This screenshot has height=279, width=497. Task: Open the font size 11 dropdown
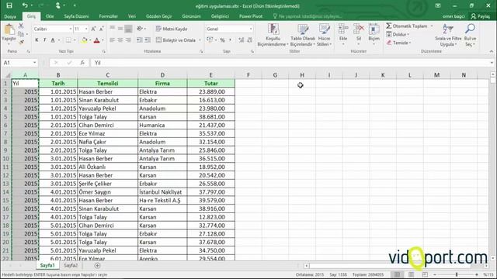86,29
